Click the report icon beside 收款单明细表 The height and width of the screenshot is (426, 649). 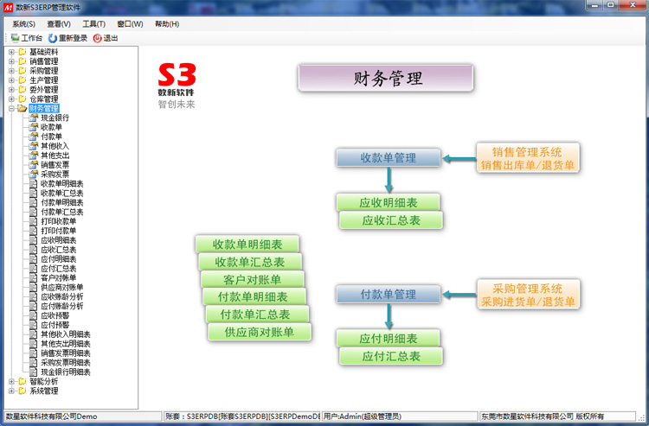(x=34, y=184)
